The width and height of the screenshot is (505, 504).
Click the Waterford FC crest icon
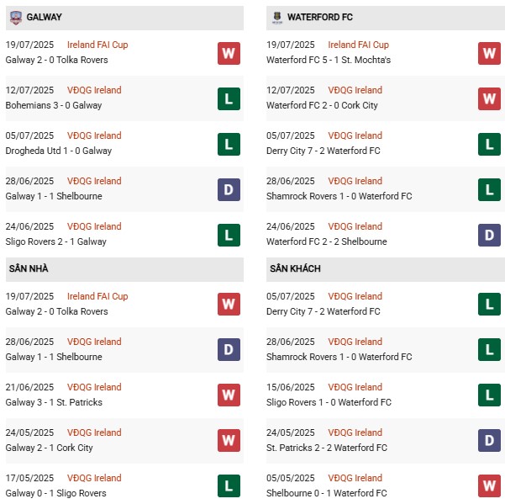[277, 17]
